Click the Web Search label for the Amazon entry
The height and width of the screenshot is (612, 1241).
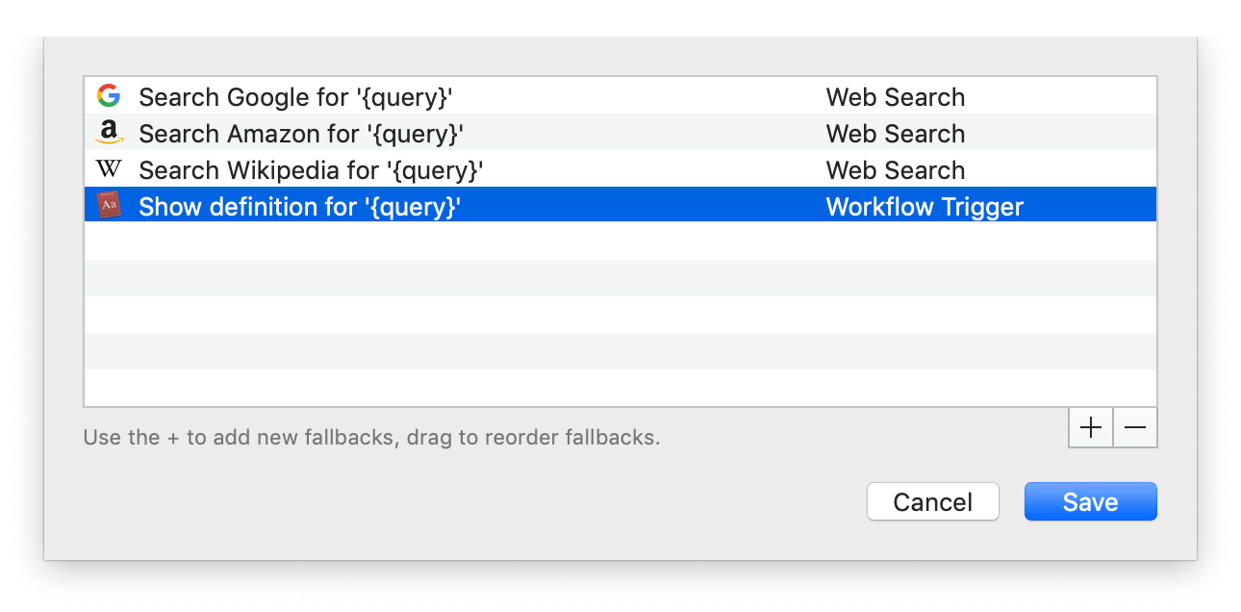(x=895, y=133)
